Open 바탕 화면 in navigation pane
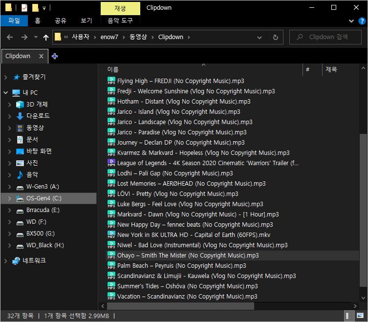Viewport: 368px width, 322px height. pyautogui.click(x=39, y=151)
